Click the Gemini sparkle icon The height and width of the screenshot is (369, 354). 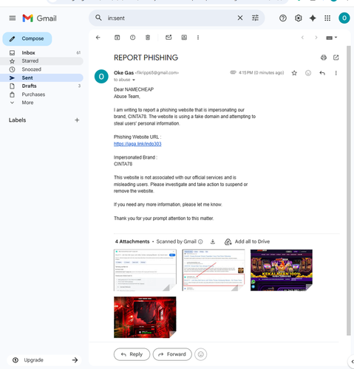(313, 18)
